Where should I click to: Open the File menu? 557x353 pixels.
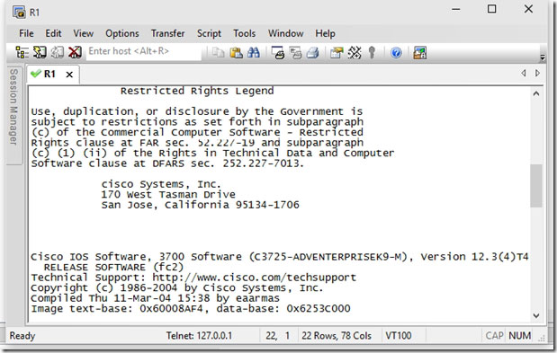click(x=26, y=33)
